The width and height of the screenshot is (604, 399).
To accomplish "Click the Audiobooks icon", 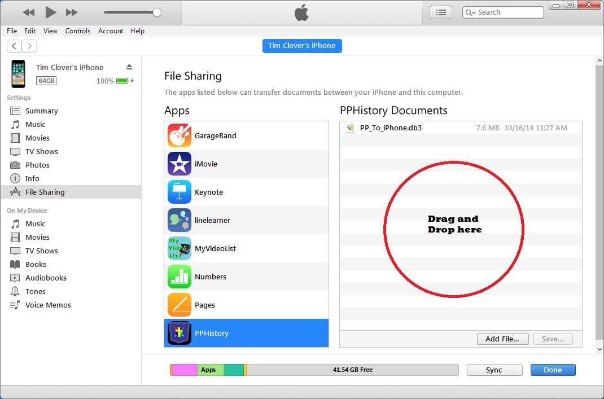I will (15, 278).
